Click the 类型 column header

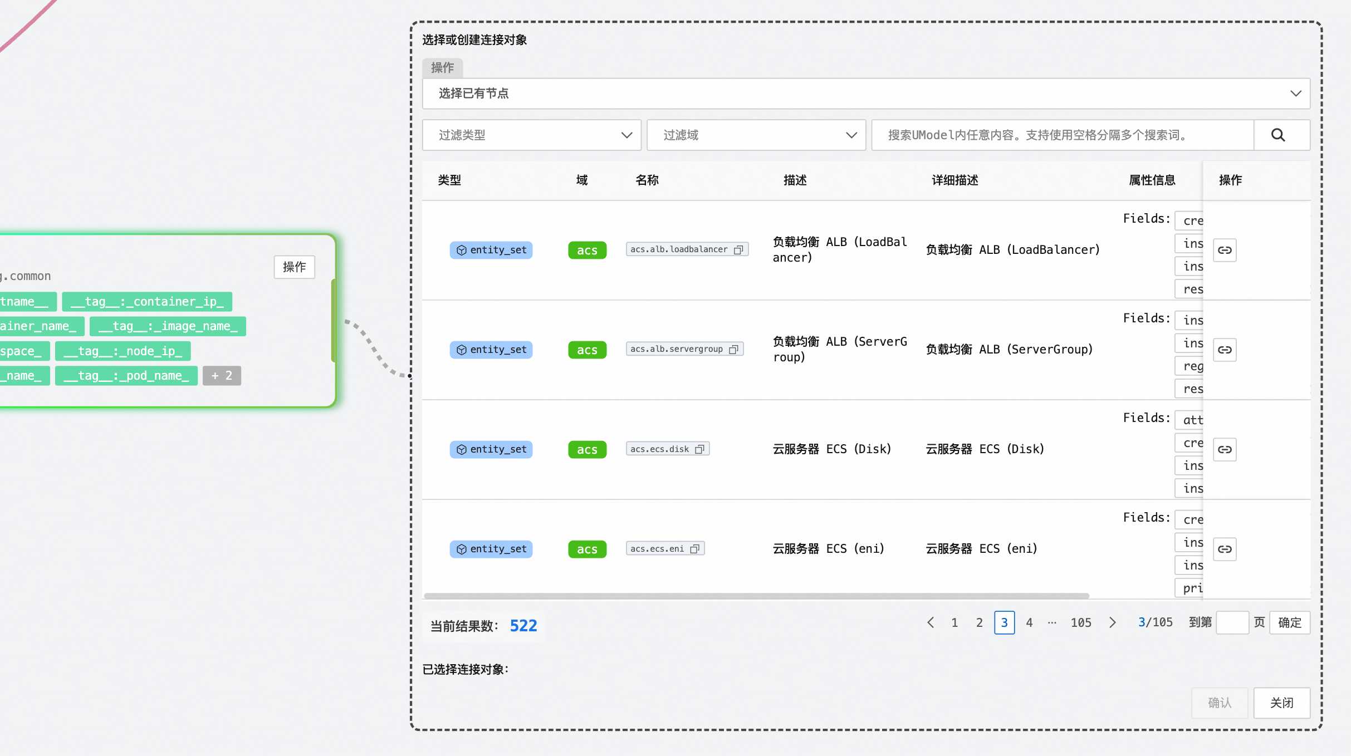[x=449, y=180]
